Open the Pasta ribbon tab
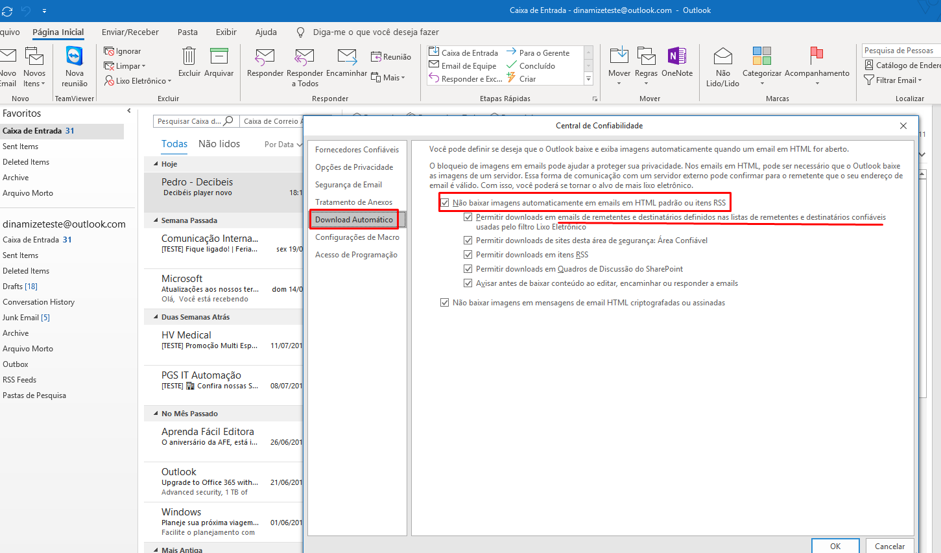 coord(188,32)
